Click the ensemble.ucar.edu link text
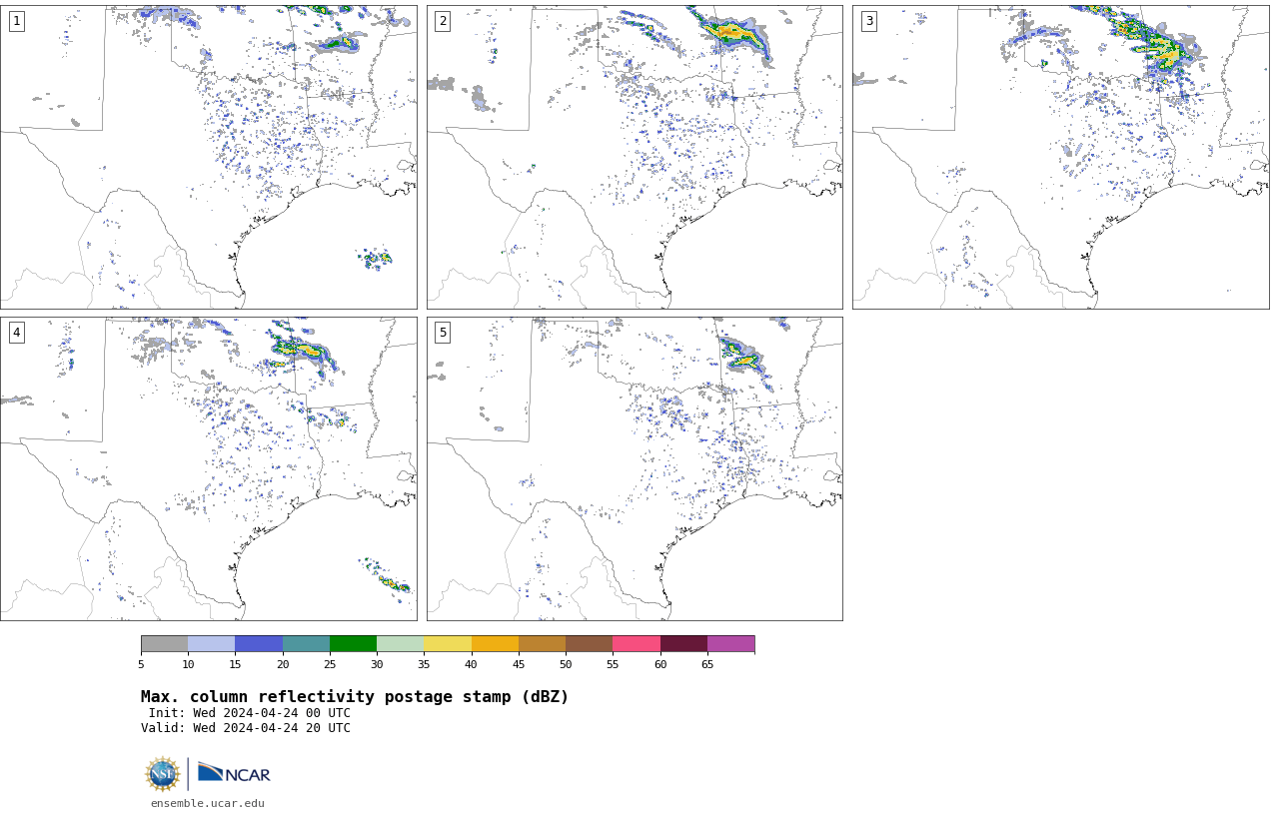Screen dimensions: 1279x814 pyautogui.click(x=208, y=803)
